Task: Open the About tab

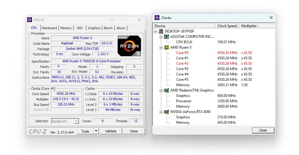Action: pos(121,28)
